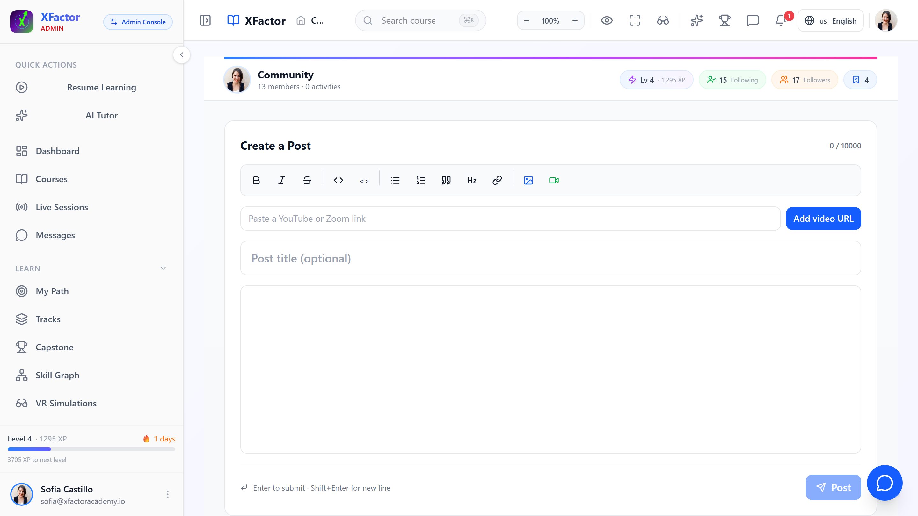The width and height of the screenshot is (918, 516).
Task: Open Tracks page
Action: 91,319
